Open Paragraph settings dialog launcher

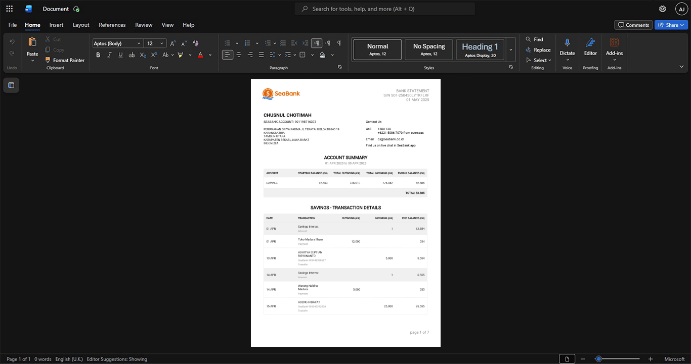340,67
